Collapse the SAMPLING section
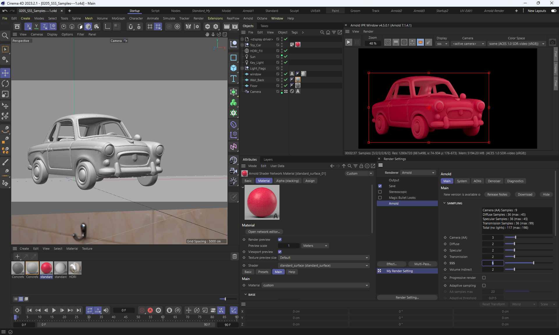Viewport: 559px width, 335px height. tap(445, 203)
